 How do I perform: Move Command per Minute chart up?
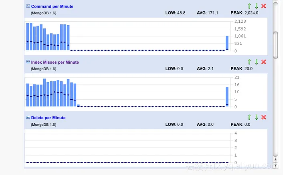tap(249, 6)
